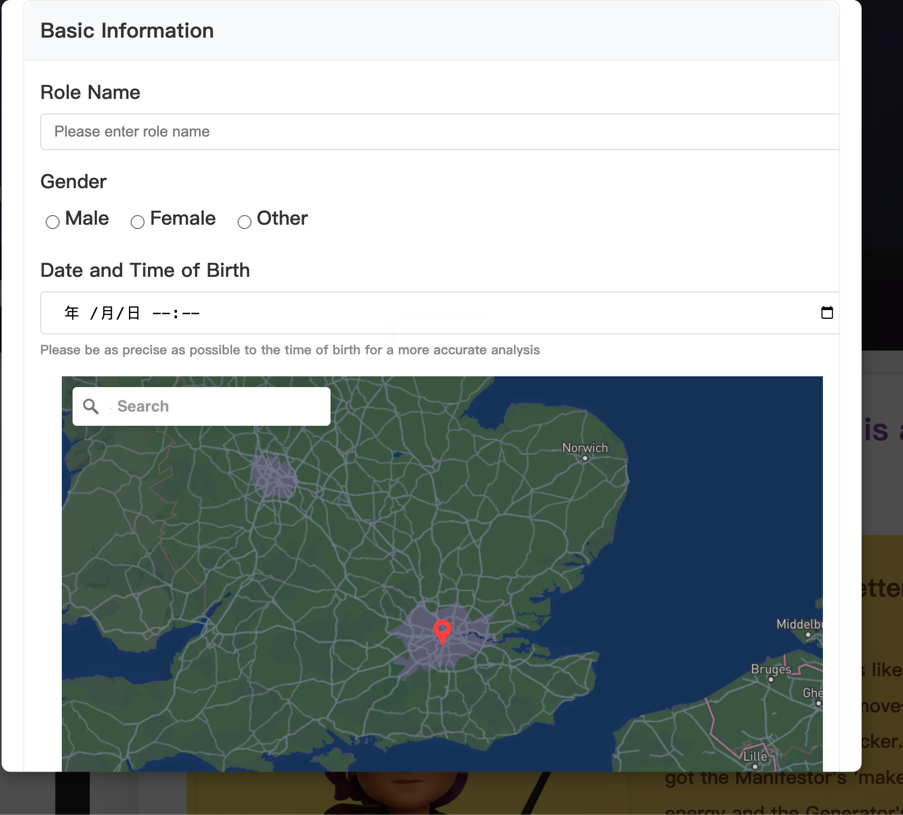This screenshot has height=815, width=903.
Task: Click the Basic Information section header
Action: [x=127, y=31]
